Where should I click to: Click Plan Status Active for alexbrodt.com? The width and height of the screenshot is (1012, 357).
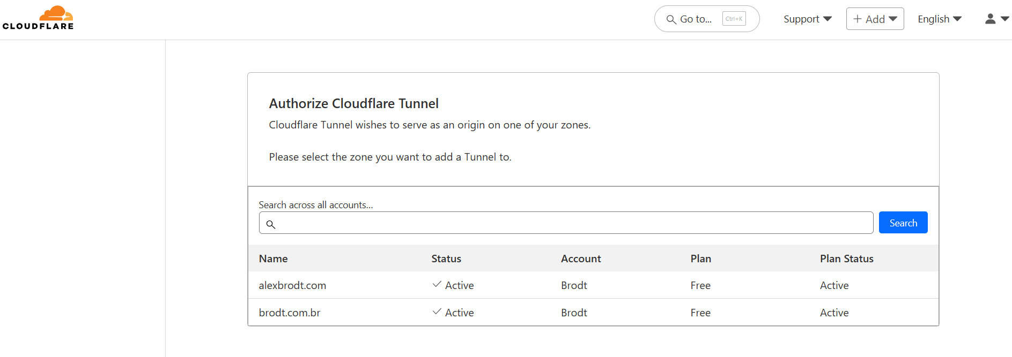point(834,285)
